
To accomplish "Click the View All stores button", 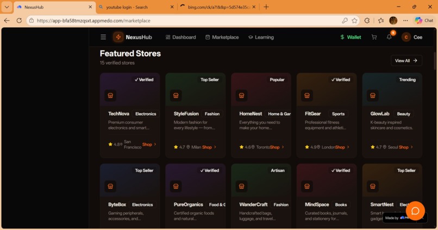I will (x=406, y=61).
